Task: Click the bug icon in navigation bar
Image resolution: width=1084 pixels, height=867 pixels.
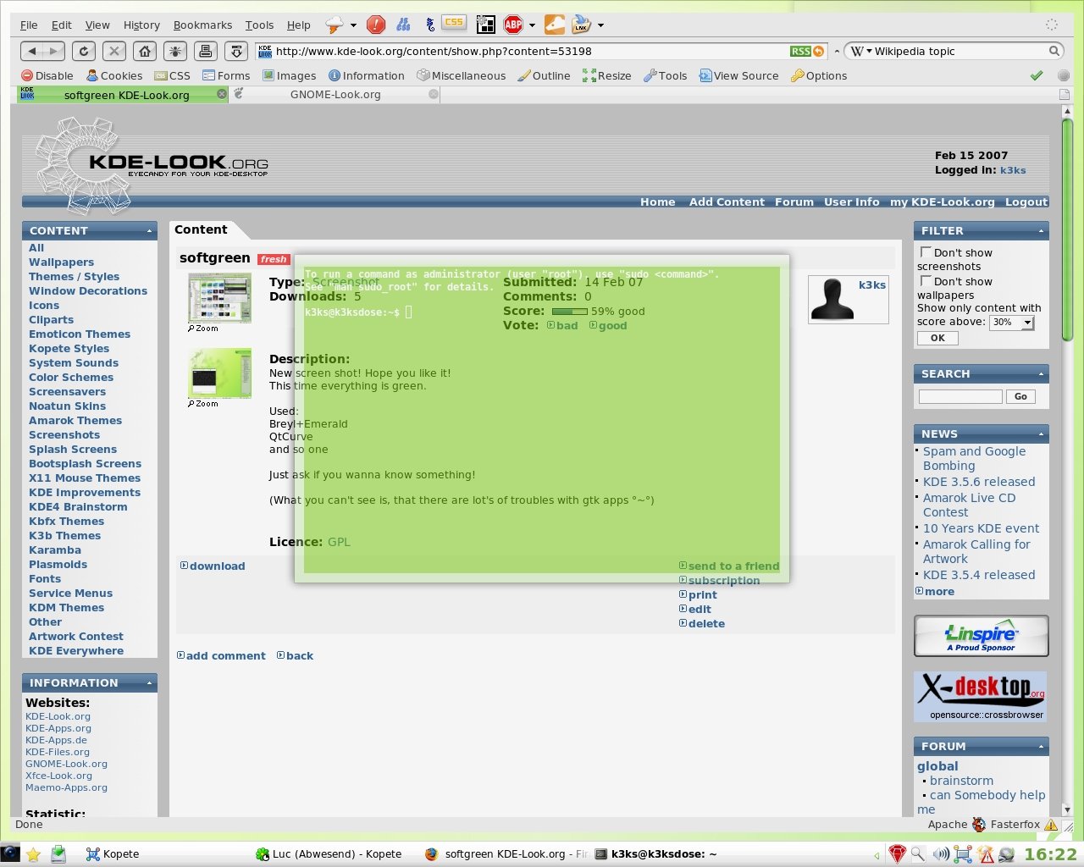Action: point(175,51)
